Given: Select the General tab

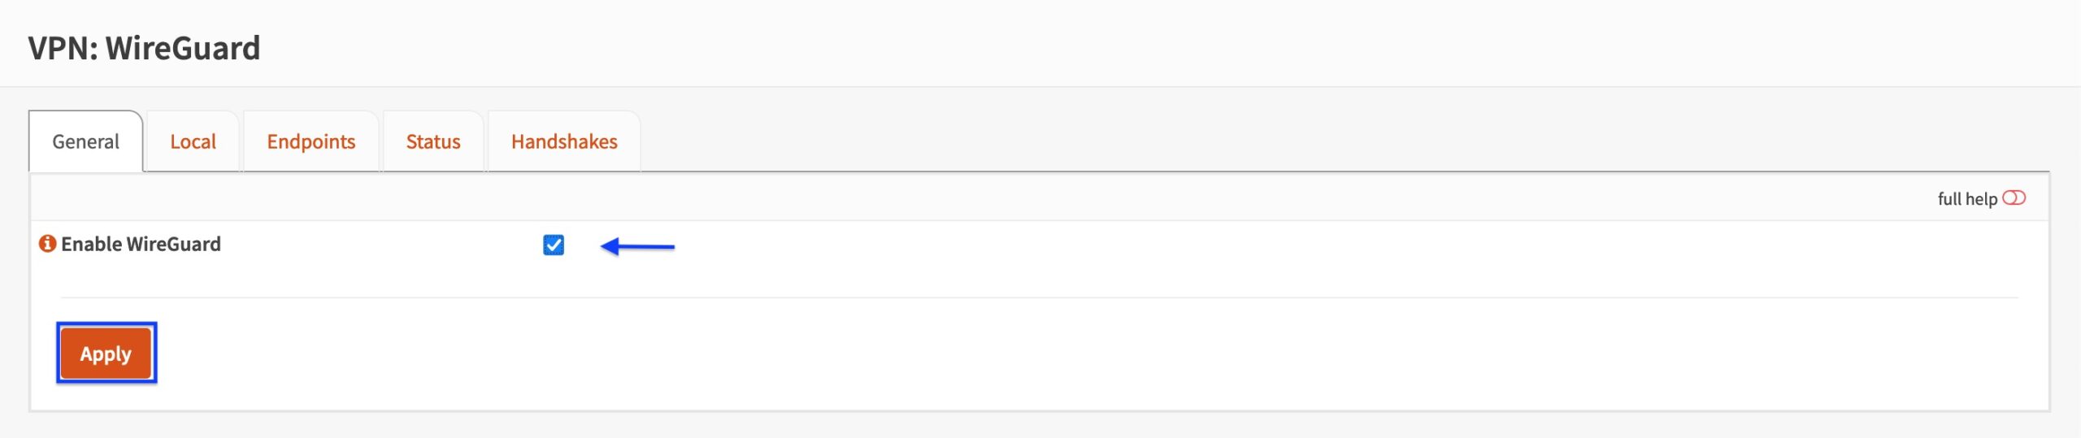Looking at the screenshot, I should [86, 141].
